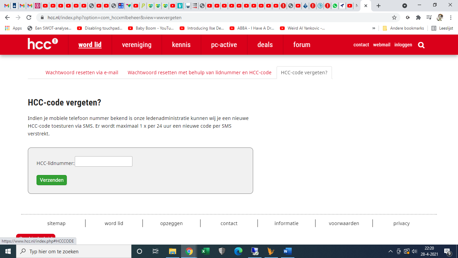Switch to the WhatsApp browser tab
The image size is (458, 258).
[335, 6]
